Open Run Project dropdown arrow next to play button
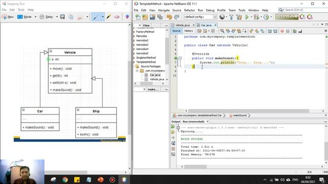The image size is (328, 184). 251,17
